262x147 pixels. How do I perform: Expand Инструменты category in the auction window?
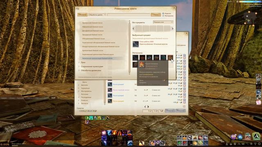click(79, 91)
